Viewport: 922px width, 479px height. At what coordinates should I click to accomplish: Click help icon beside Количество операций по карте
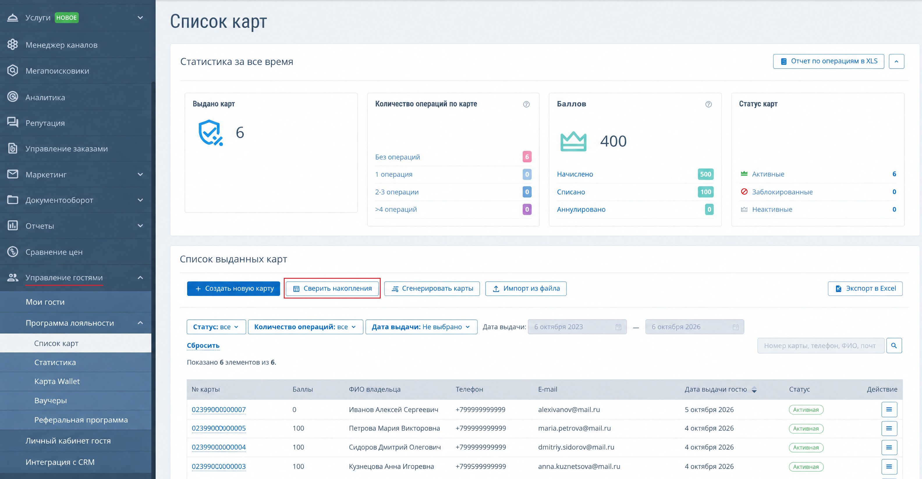(x=526, y=104)
